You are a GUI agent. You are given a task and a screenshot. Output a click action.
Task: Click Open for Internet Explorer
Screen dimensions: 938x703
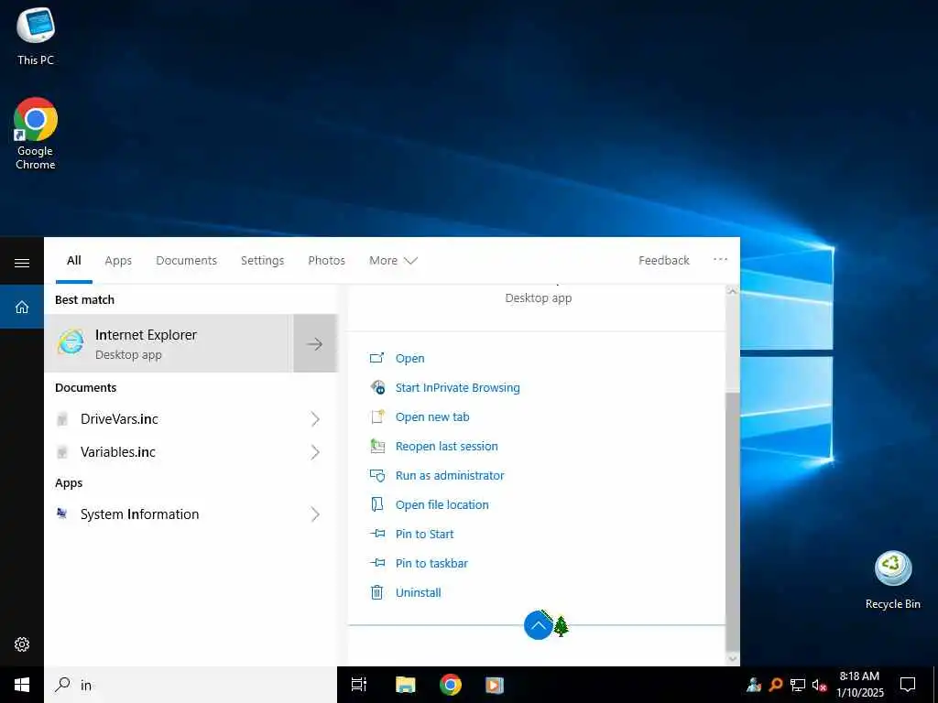coord(409,358)
